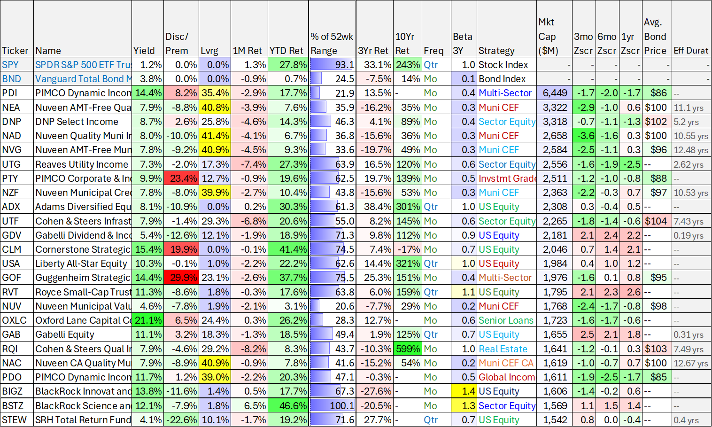Click the Liberty All-Star Equity name cell
The height and width of the screenshot is (427, 712).
83,264
